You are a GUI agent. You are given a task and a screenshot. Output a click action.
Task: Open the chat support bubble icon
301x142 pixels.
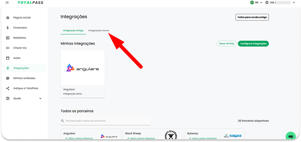pos(291,136)
